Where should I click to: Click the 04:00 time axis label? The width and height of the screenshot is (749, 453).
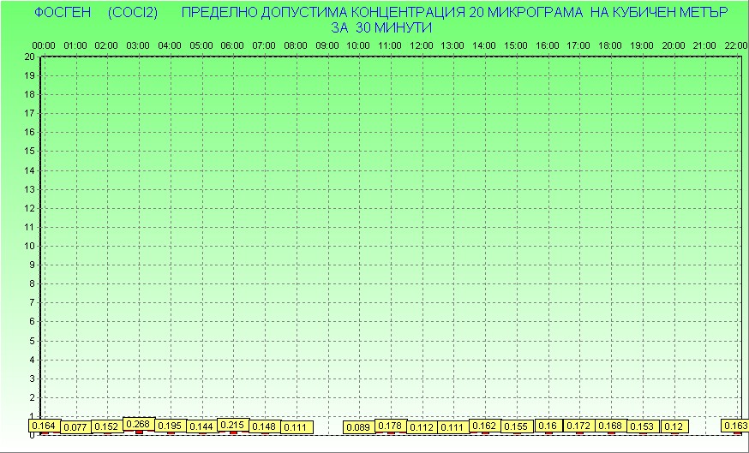point(170,46)
